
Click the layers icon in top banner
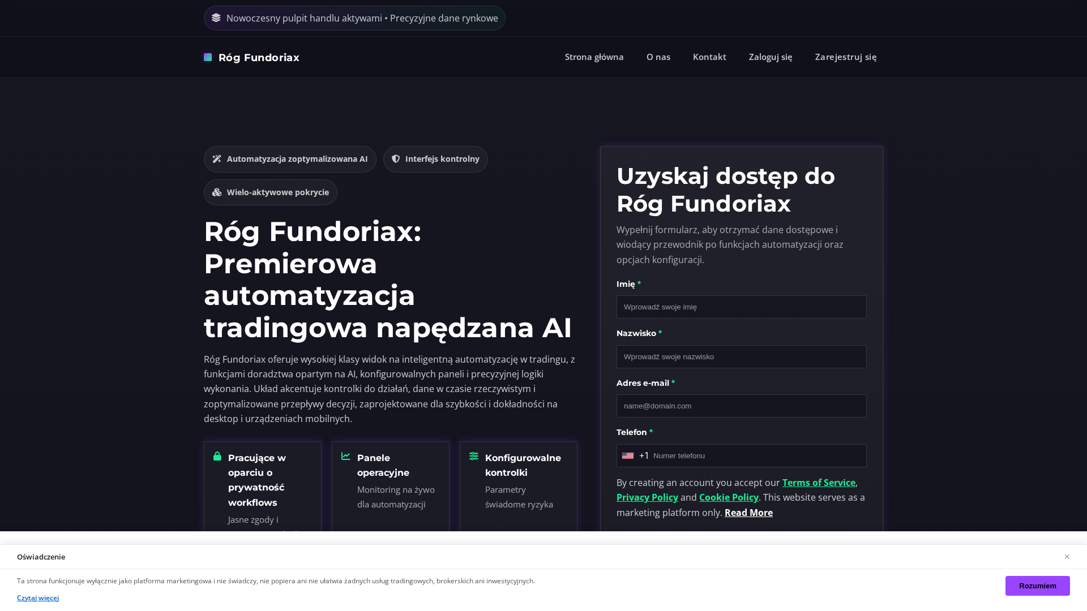216,18
